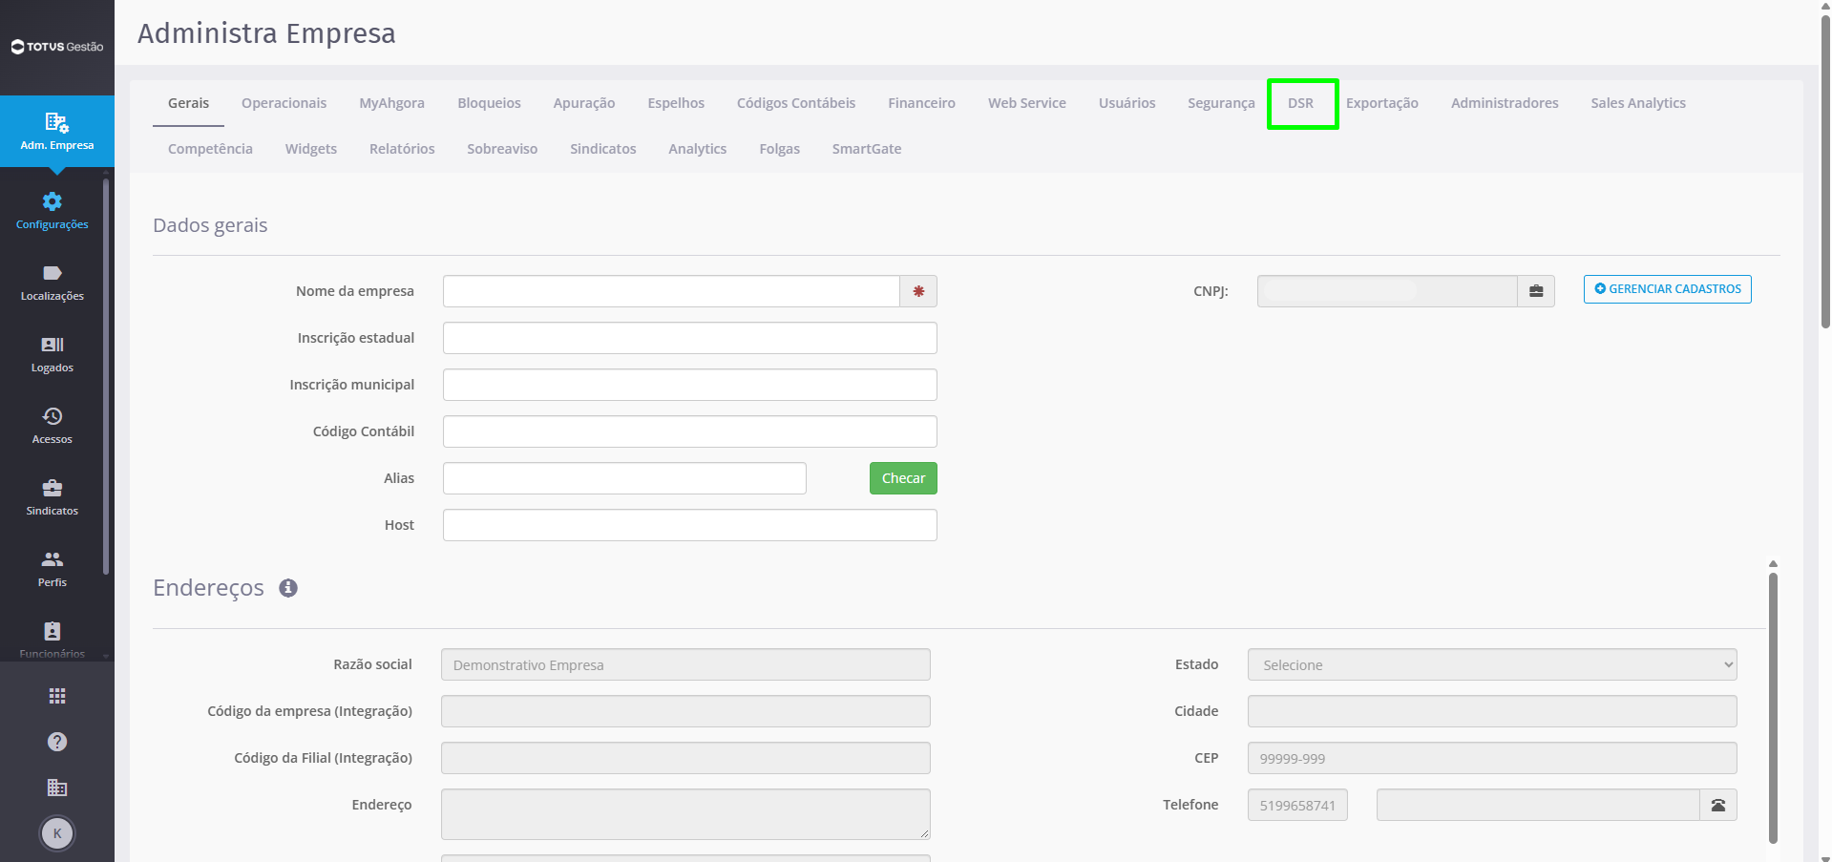Open the apps grid icon
1832x862 pixels.
(x=57, y=696)
